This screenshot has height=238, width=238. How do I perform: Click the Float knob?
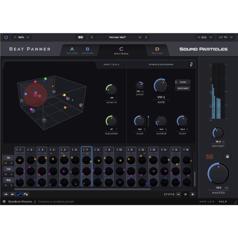click(x=182, y=121)
